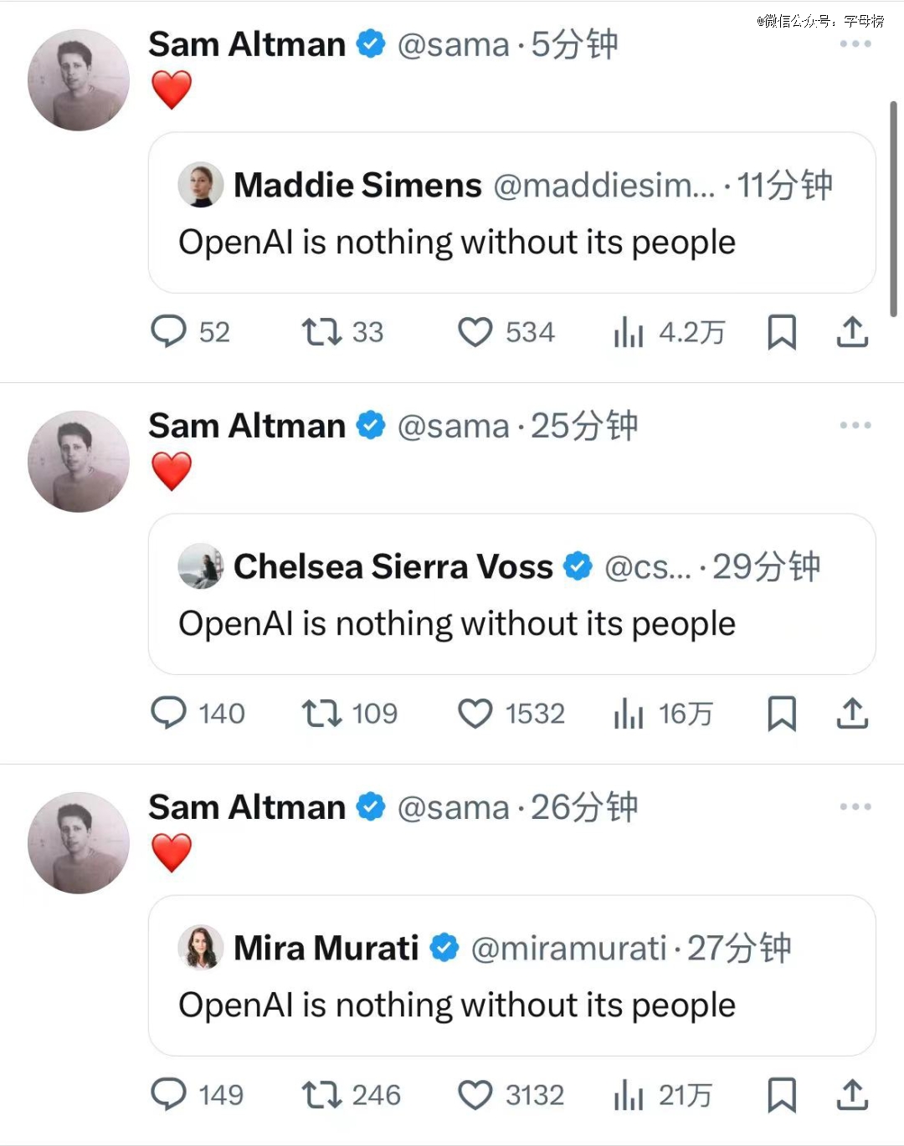Share the tweet quoting Chelsea Sierra Voss
Screen dimensions: 904x1146
(x=852, y=713)
